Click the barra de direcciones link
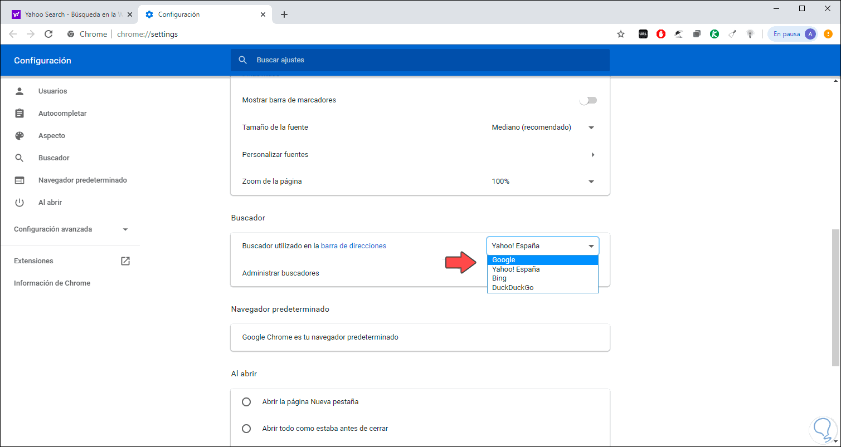 353,245
